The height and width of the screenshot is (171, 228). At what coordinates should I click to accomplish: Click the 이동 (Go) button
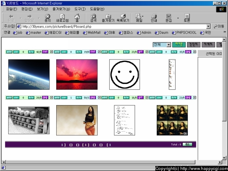(x=219, y=26)
